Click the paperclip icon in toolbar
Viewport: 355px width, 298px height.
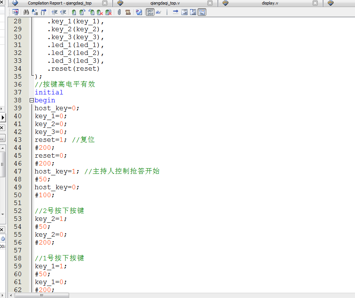(x=119, y=12)
